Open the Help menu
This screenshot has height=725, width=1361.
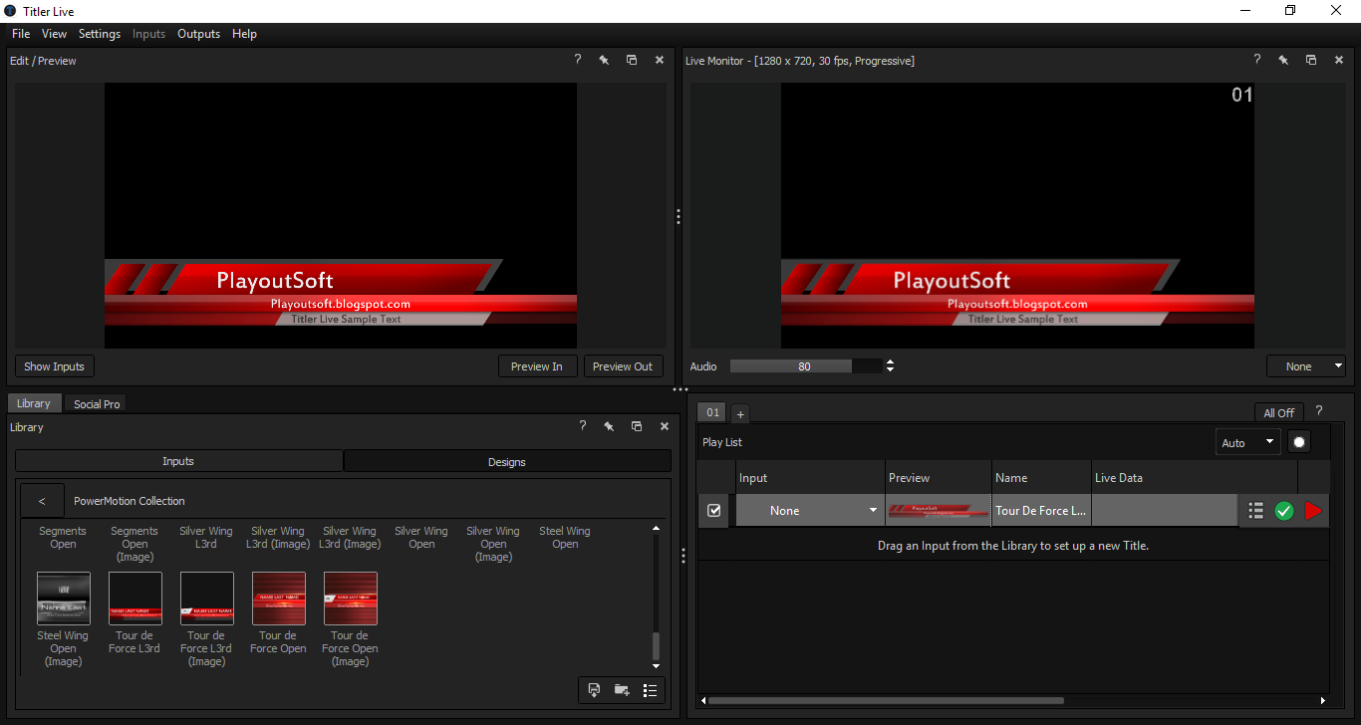tap(244, 34)
